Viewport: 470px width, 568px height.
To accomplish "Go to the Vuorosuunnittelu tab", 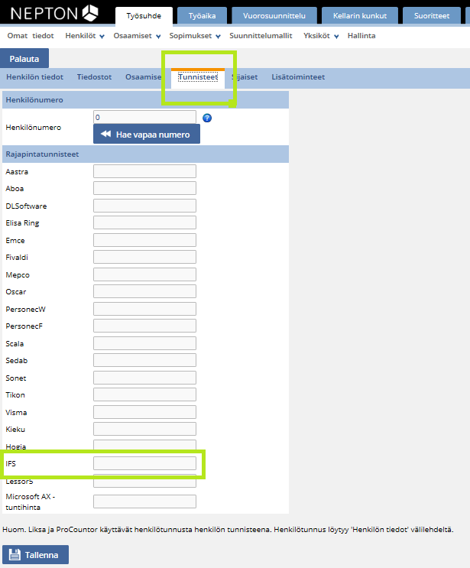I will 274,16.
